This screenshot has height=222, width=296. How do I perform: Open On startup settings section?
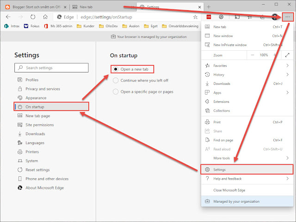(x=51, y=107)
